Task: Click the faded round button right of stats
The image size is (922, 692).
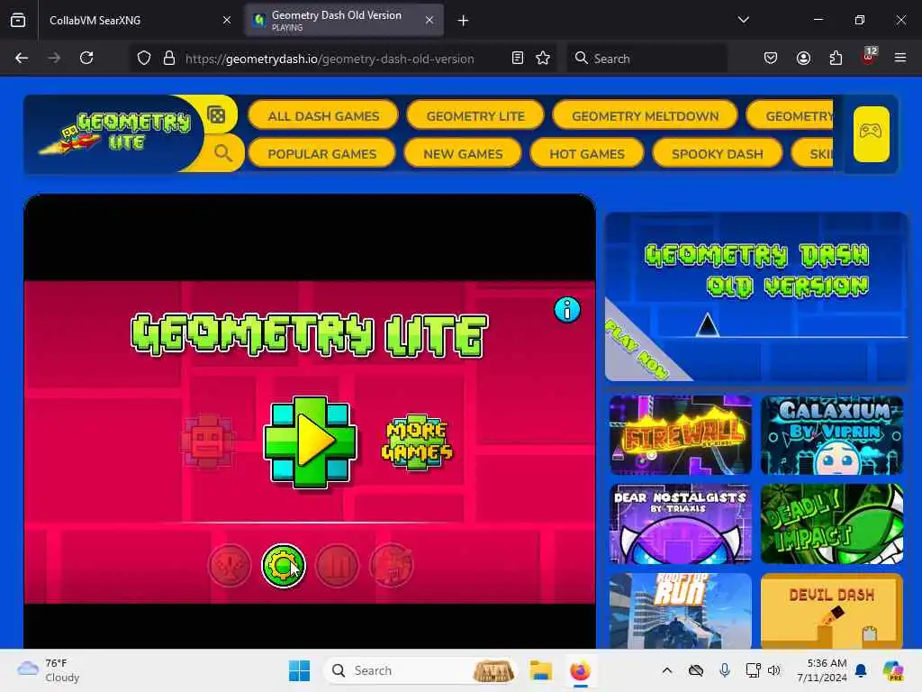Action: click(x=391, y=566)
